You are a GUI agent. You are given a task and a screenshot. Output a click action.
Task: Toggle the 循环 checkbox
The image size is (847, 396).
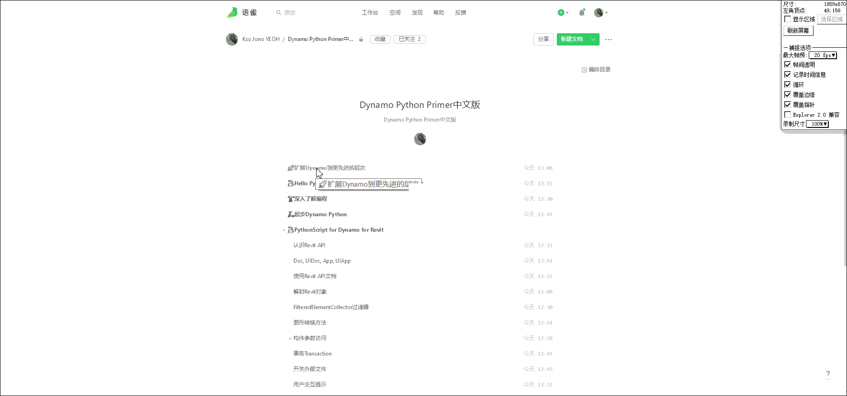(787, 85)
